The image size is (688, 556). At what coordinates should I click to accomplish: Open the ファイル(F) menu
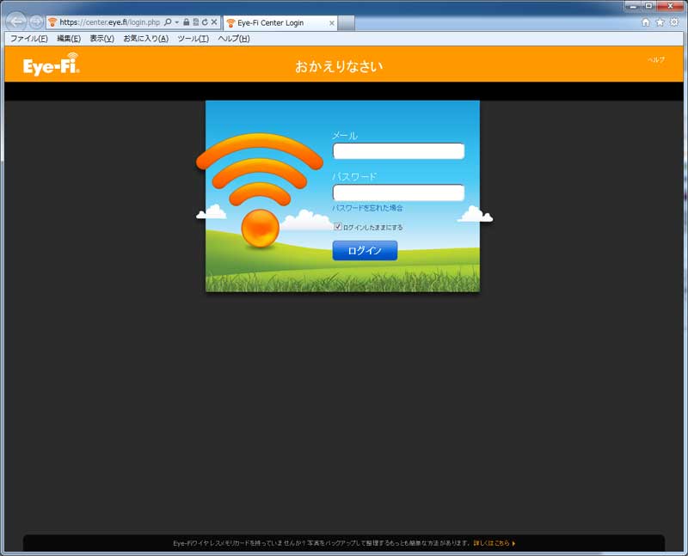tap(29, 39)
